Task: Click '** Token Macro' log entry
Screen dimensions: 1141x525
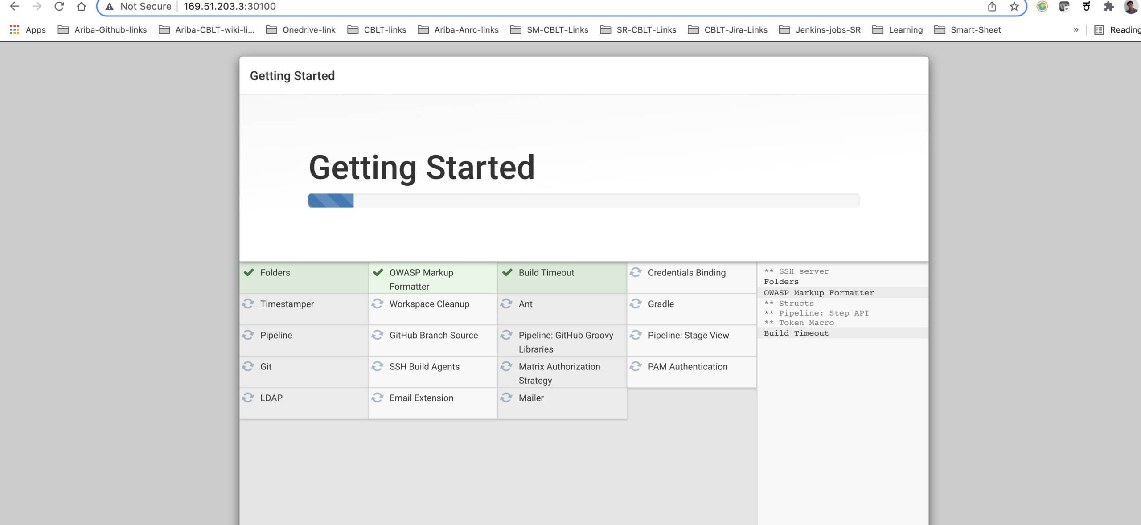Action: tap(799, 323)
